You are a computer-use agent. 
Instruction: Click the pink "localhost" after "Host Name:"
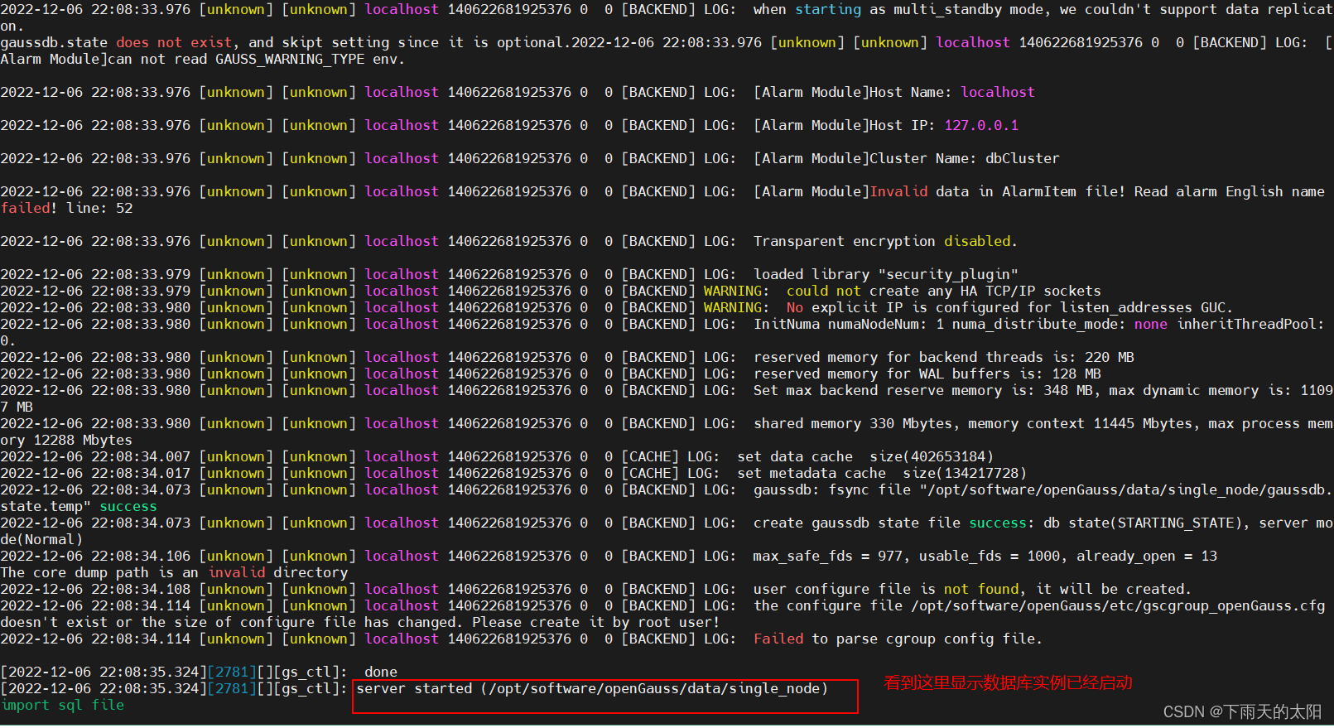point(998,93)
